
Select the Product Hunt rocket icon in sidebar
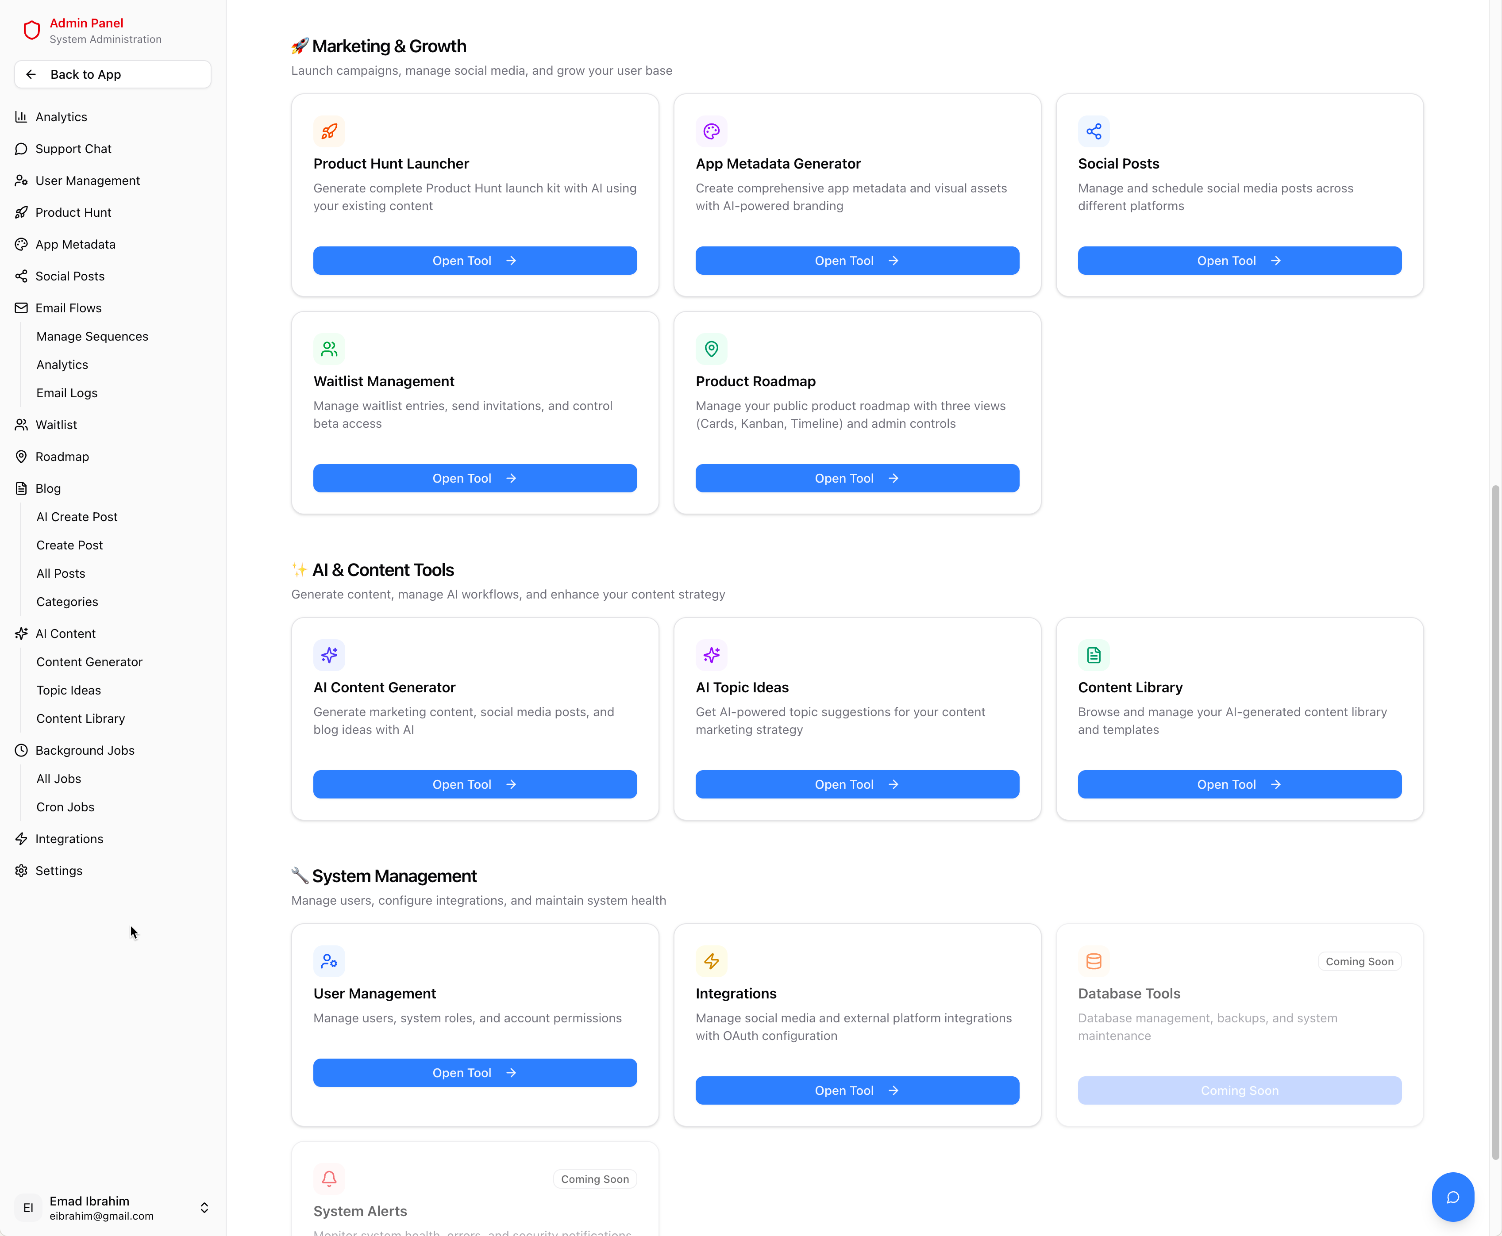[21, 212]
